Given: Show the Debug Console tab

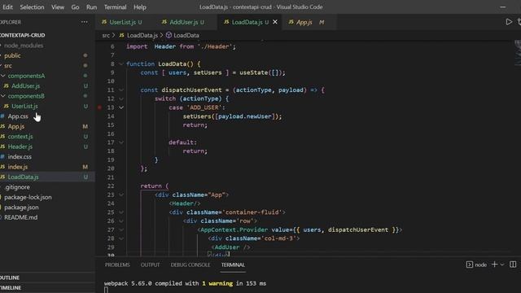Looking at the screenshot, I should point(190,265).
